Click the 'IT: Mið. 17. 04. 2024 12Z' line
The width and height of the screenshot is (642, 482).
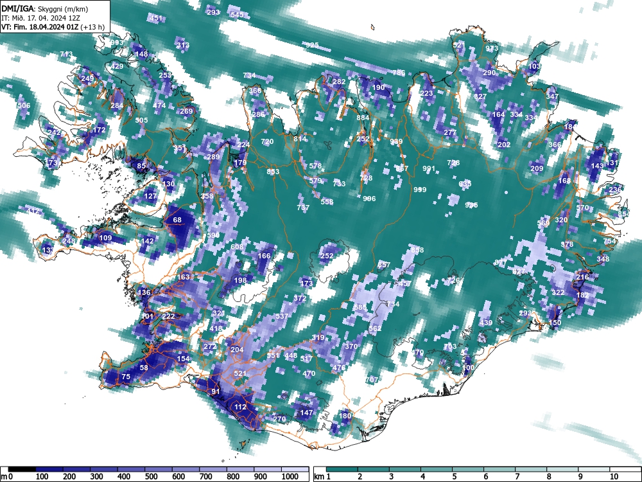coord(40,18)
